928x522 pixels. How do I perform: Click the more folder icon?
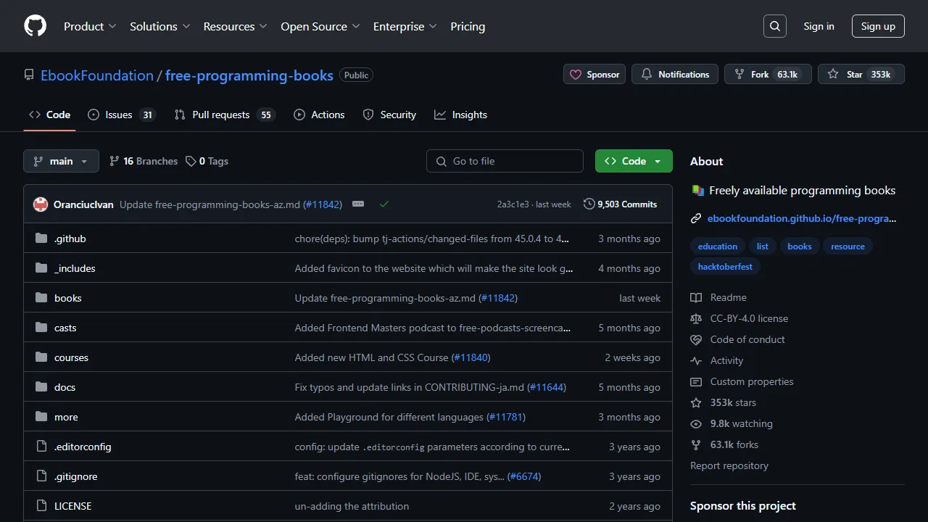(41, 417)
